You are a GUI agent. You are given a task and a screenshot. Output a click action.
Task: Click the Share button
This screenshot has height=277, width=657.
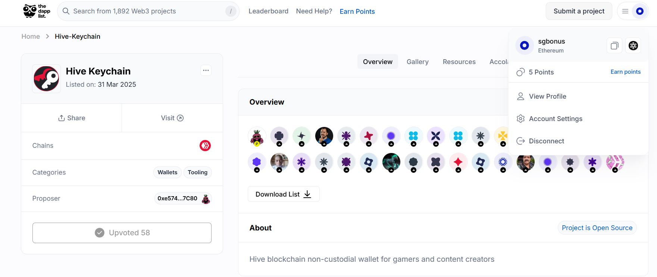72,118
